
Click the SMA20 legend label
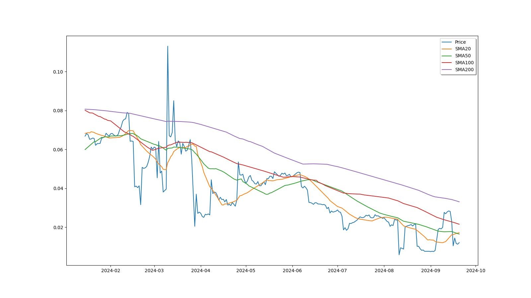[x=463, y=49]
